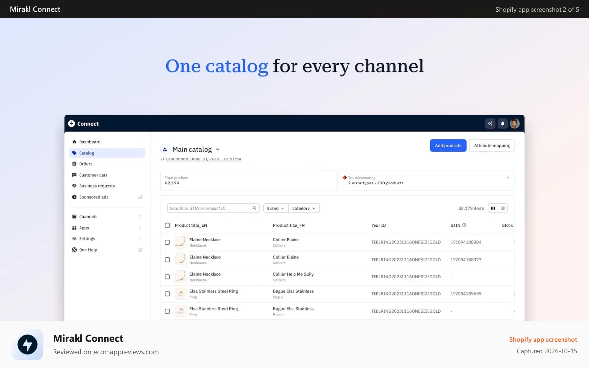Click the red Troubleshooting warning icon

[345, 178]
